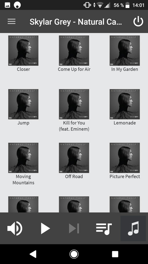Tap the Android home button

coord(74,254)
